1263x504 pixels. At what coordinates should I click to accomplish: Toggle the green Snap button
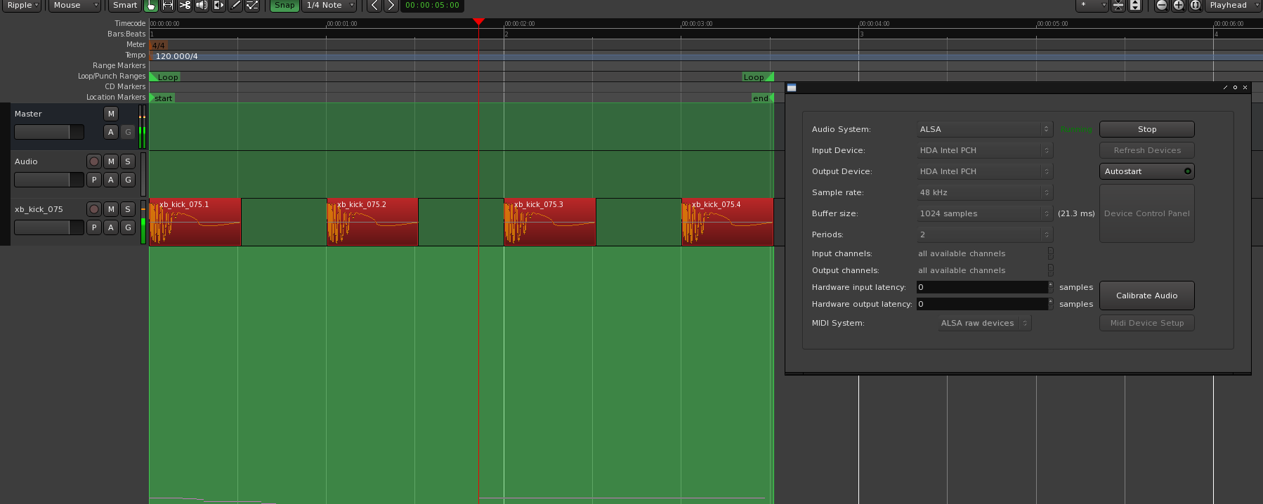[x=284, y=6]
